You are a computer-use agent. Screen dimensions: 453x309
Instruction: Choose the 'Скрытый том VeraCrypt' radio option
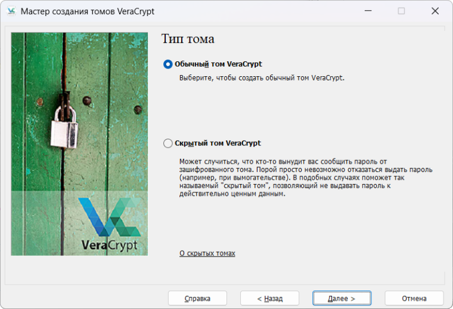(167, 143)
